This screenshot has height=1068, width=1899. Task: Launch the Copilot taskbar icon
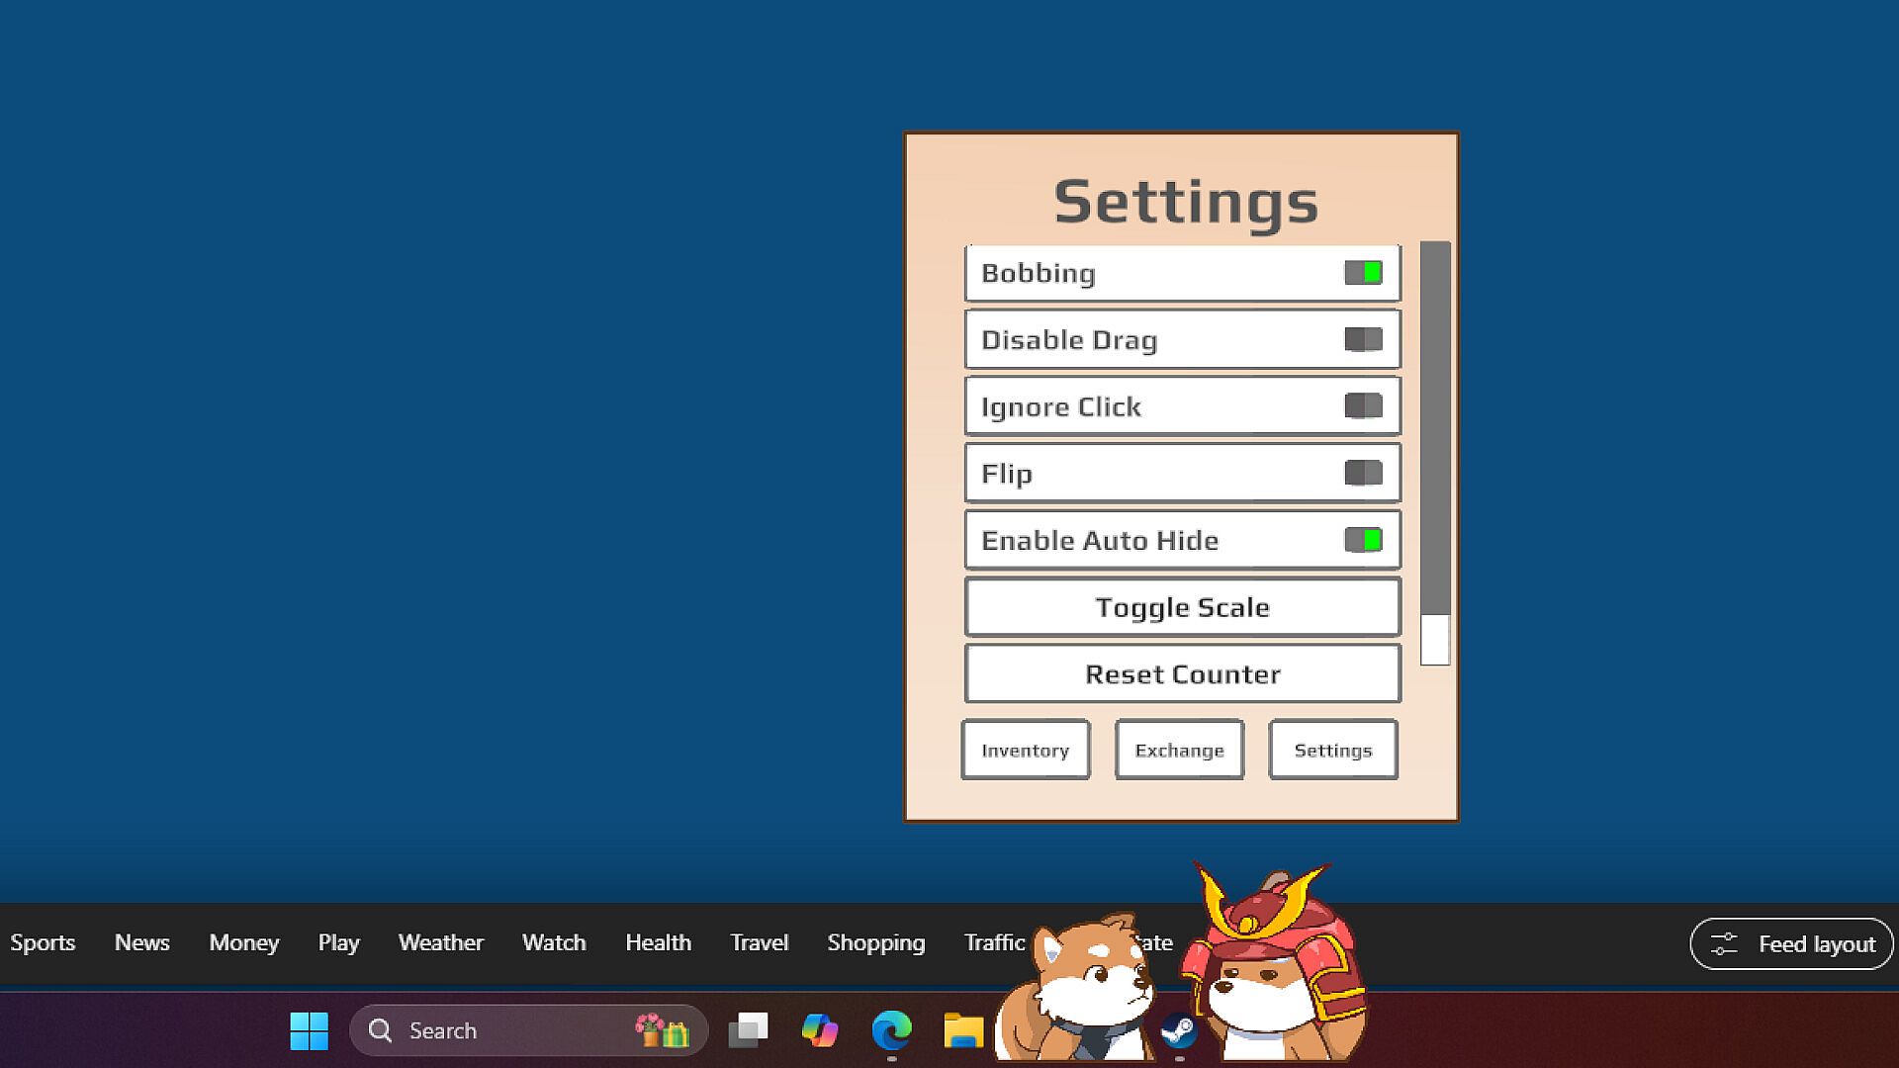(x=819, y=1030)
